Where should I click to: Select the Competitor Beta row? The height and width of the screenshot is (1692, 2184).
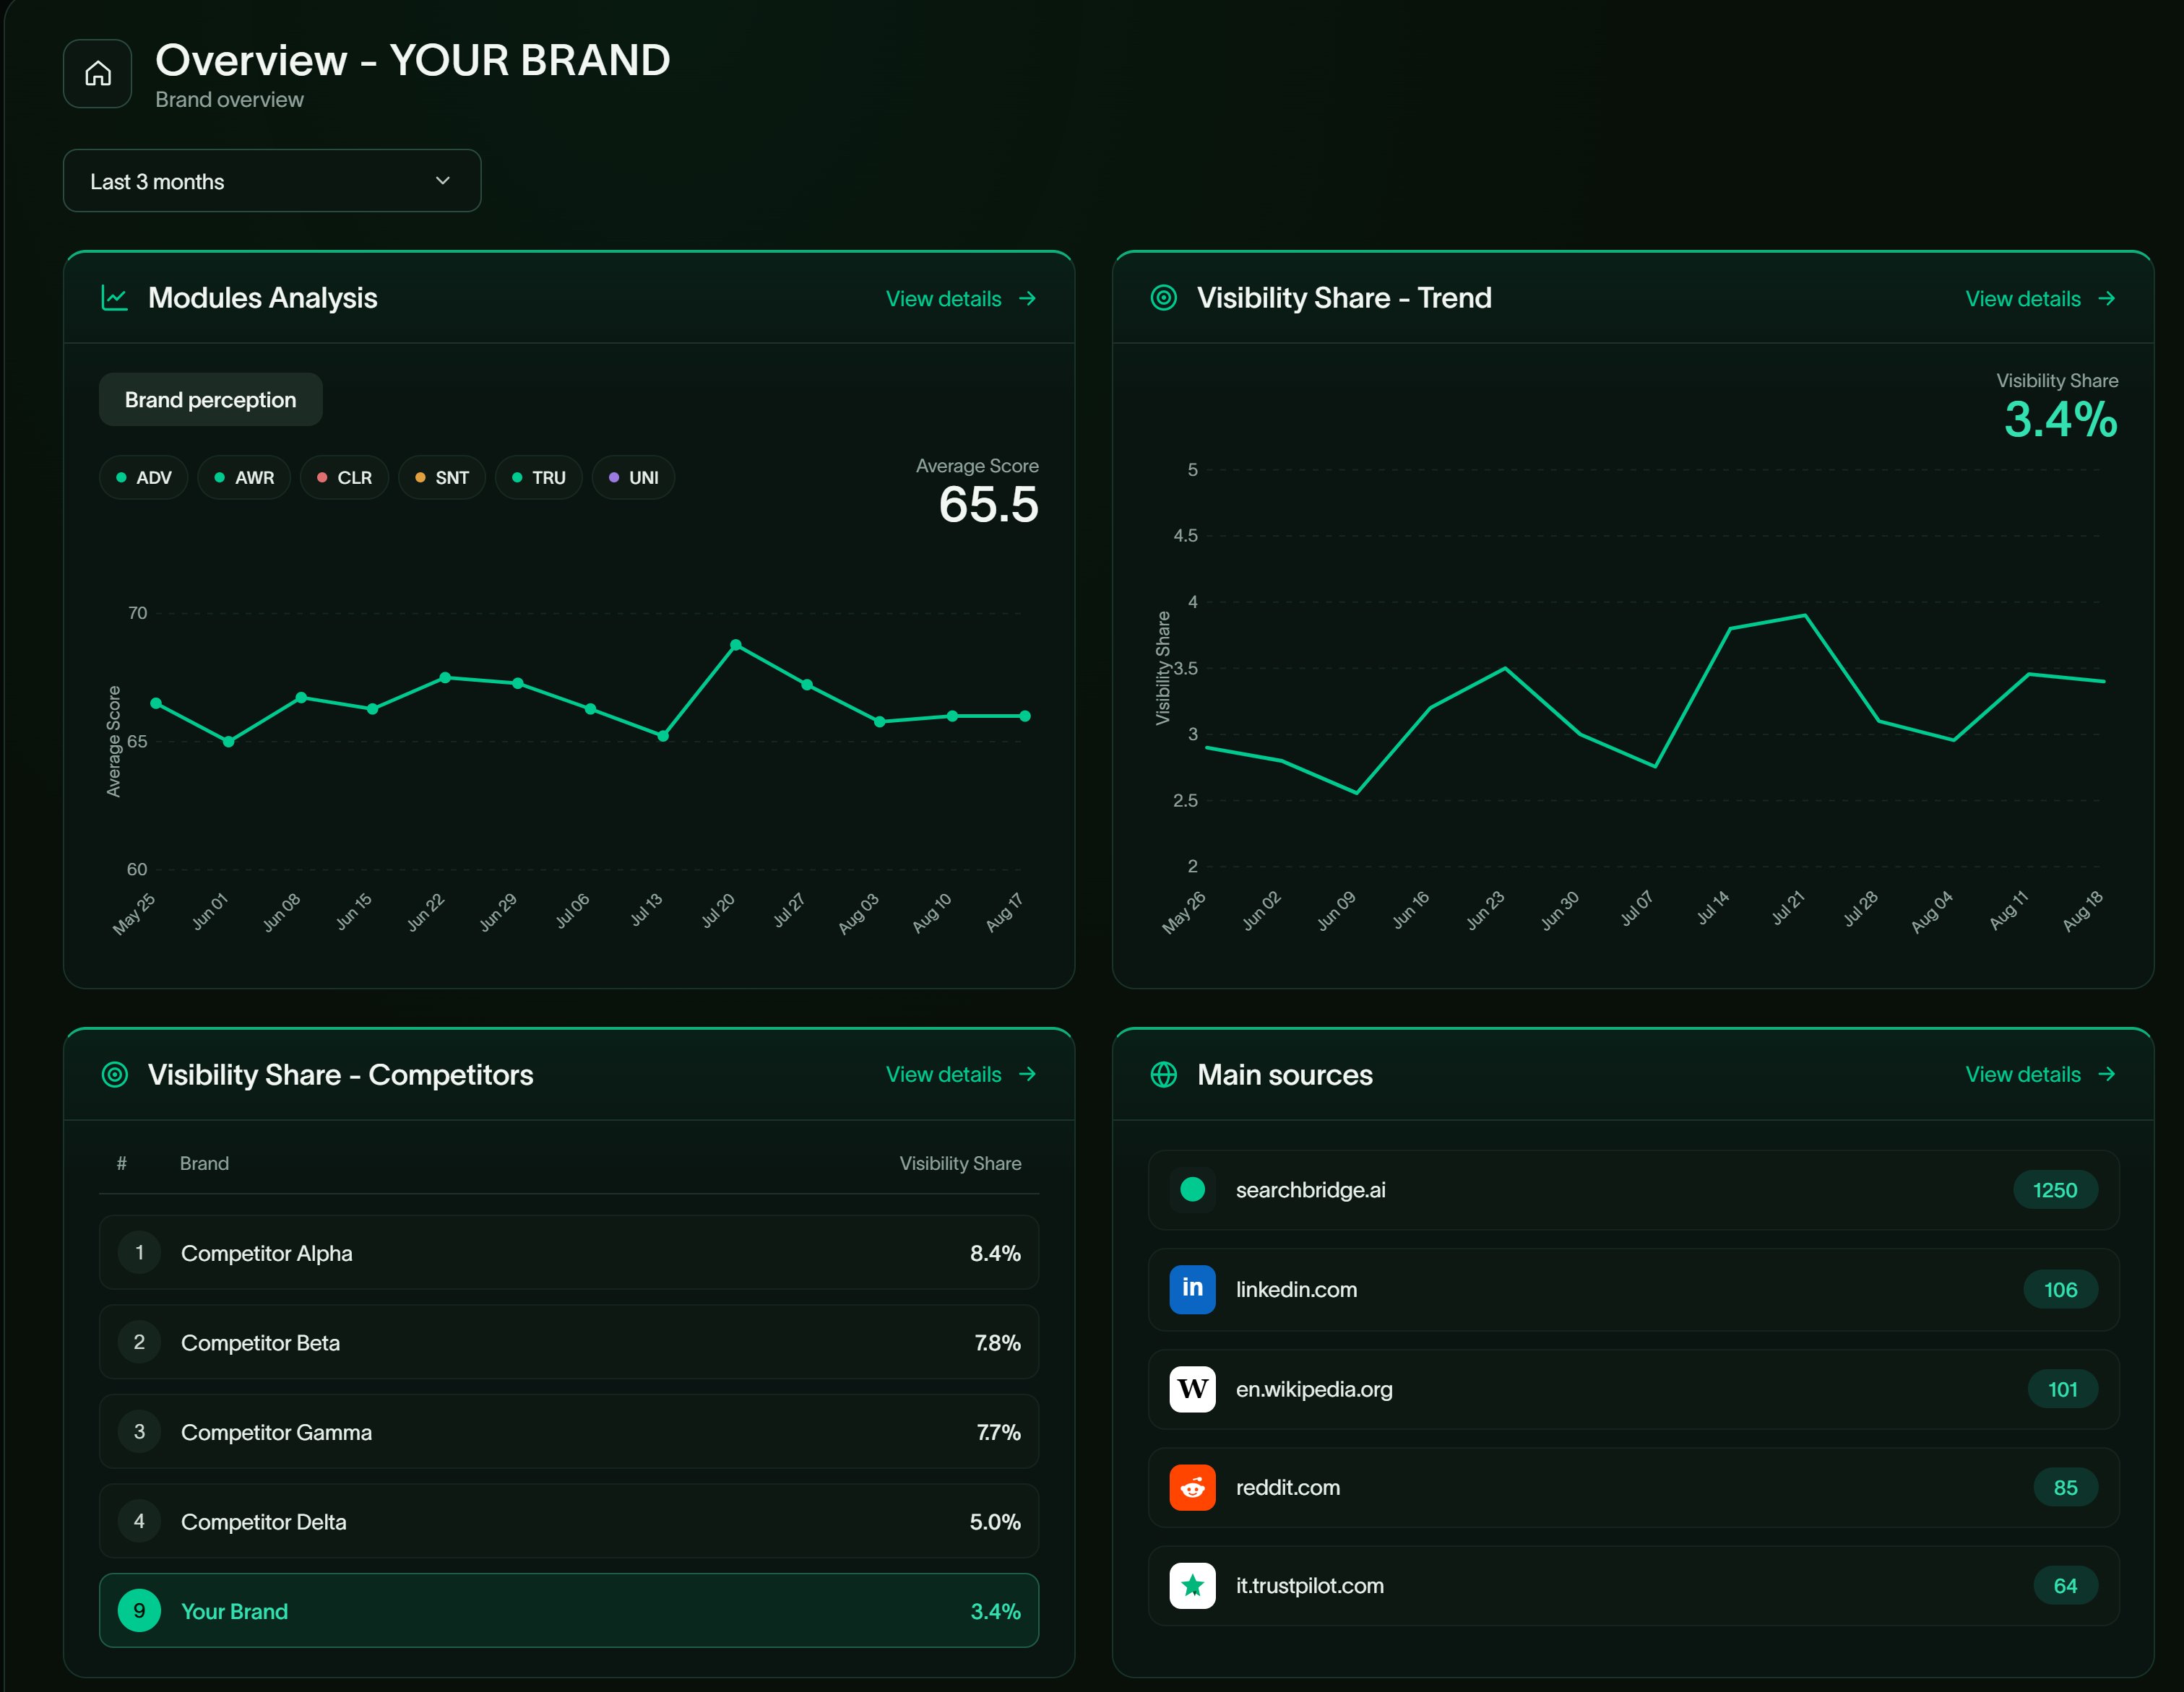click(569, 1342)
